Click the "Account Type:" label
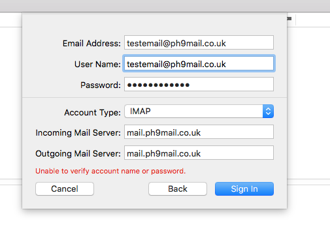330x240 pixels. pos(92,112)
